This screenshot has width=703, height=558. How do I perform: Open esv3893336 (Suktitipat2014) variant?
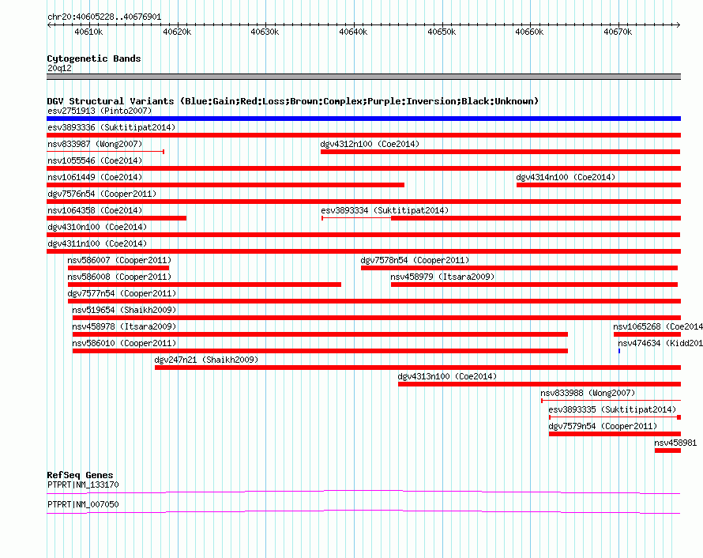[111, 127]
